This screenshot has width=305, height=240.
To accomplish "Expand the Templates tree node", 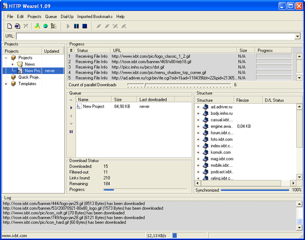I will pos(6,84).
